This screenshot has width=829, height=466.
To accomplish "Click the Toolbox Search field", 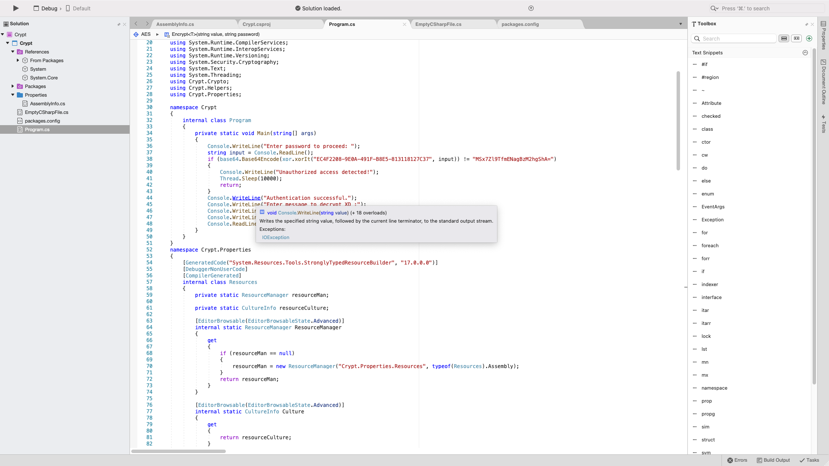I will (737, 38).
